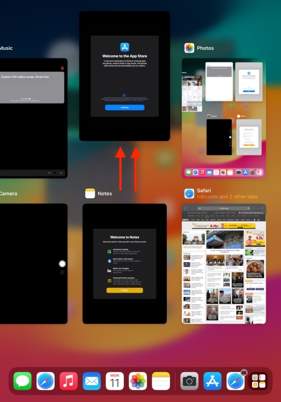Tap Continue in Welcome to App Store
The height and width of the screenshot is (402, 281).
tap(124, 107)
